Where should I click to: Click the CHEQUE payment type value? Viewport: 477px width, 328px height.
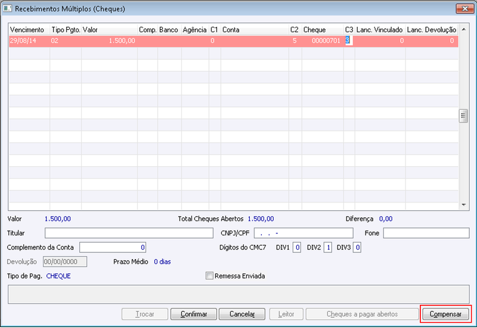(x=58, y=276)
